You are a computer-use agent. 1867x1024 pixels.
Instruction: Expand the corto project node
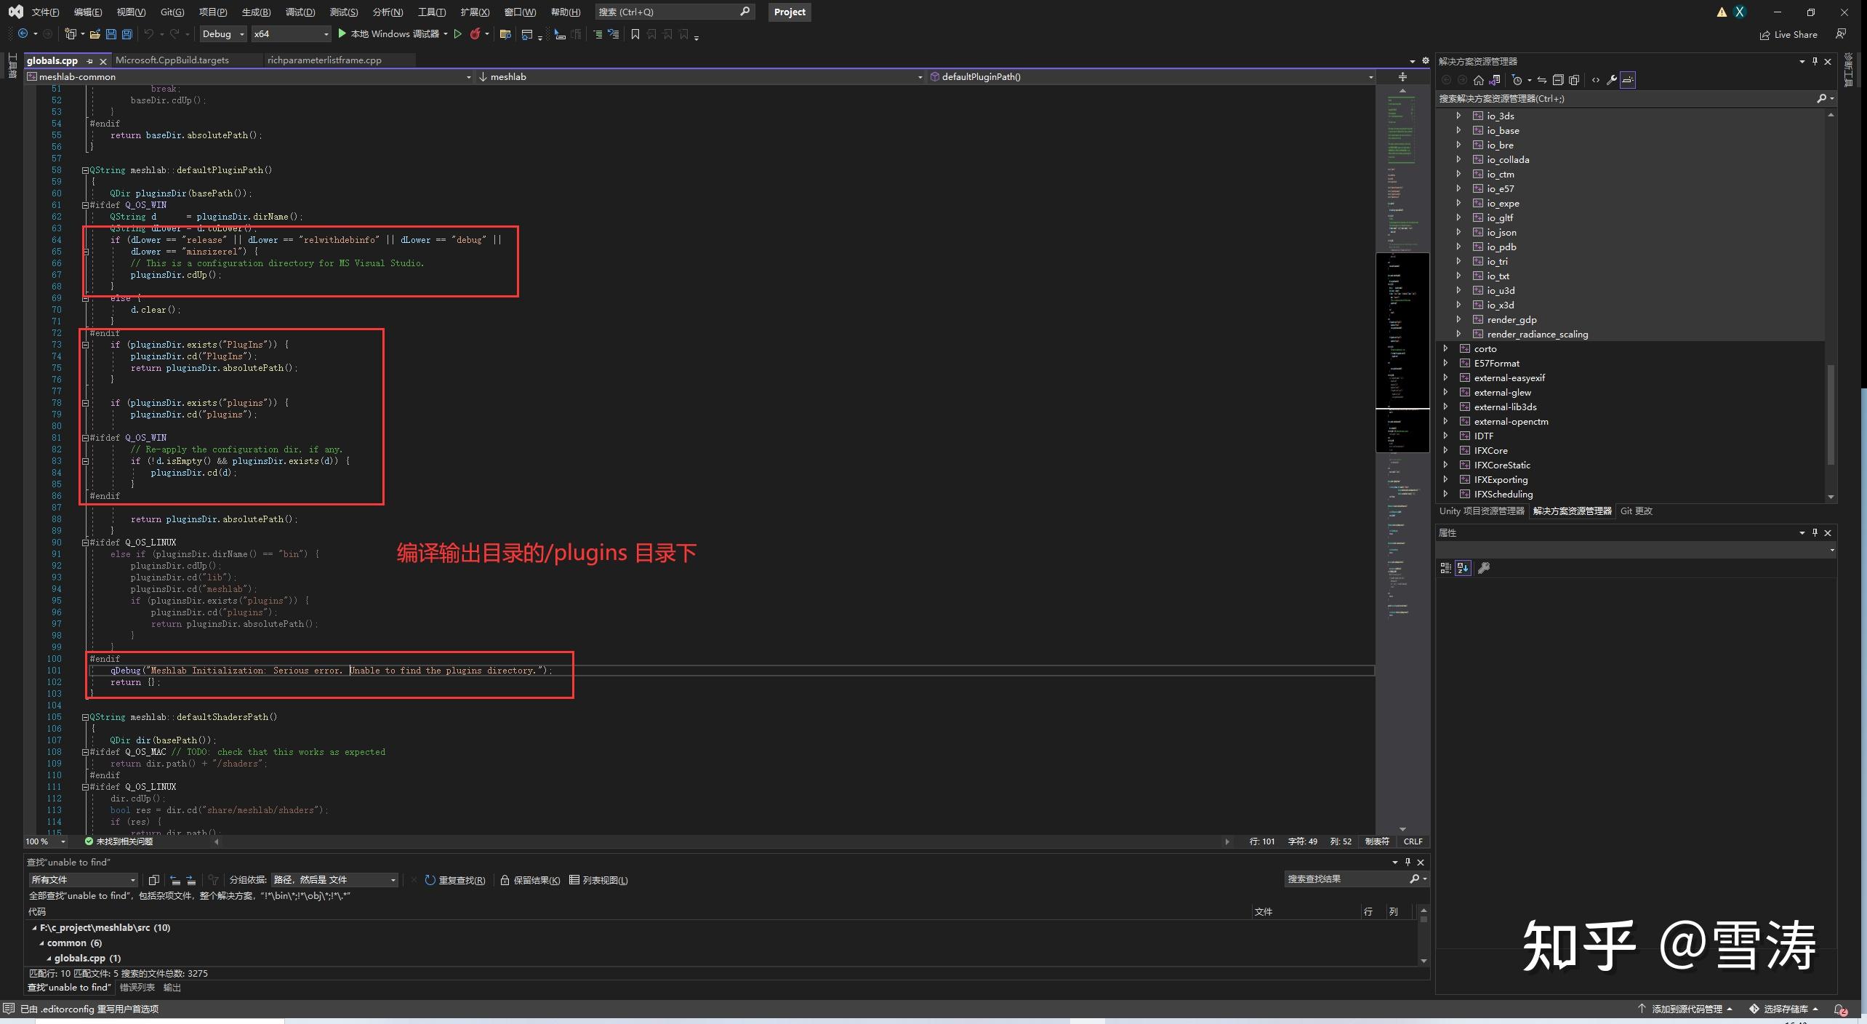[1445, 348]
